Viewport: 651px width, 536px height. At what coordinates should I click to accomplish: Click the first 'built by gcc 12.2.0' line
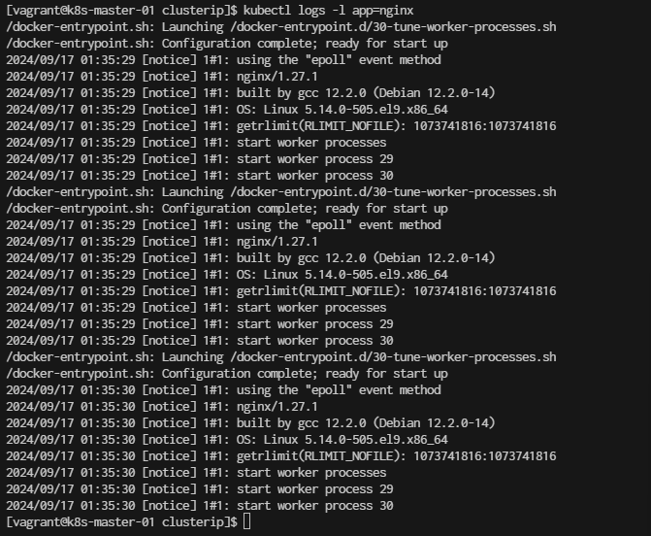[250, 93]
